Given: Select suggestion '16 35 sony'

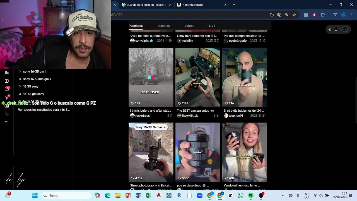Looking at the screenshot, I should point(31,87).
